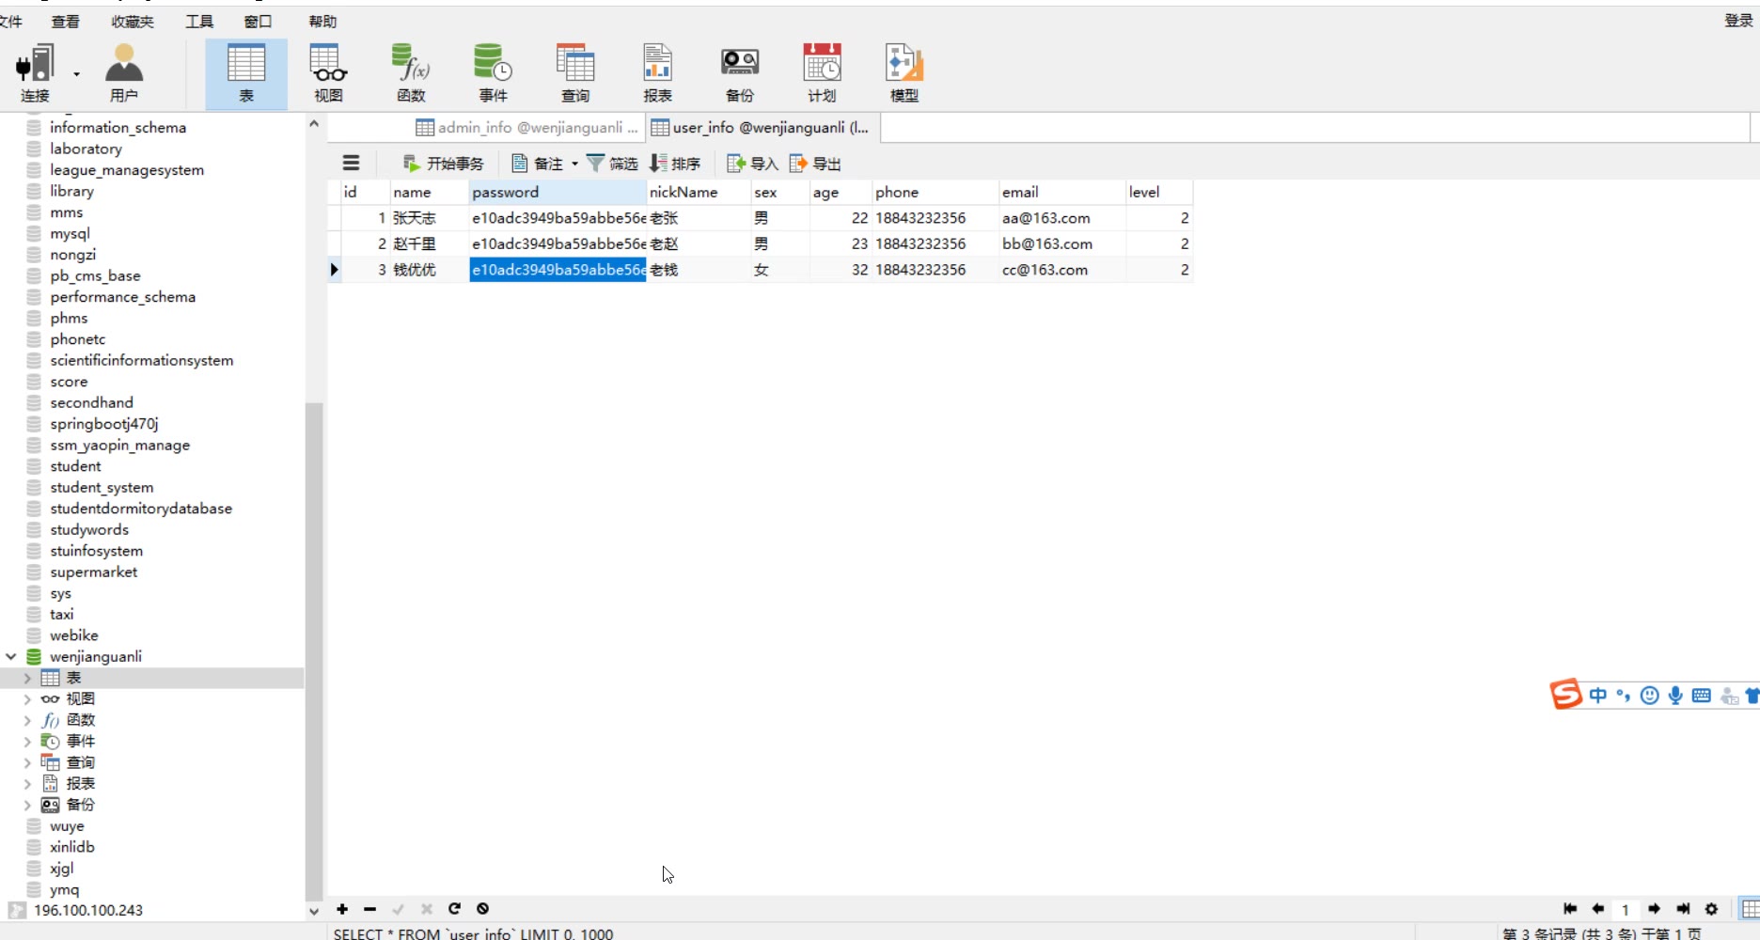Screen dimensions: 1760x940
Task: Click the 备注 (Memo) toolbar button
Action: 537,164
